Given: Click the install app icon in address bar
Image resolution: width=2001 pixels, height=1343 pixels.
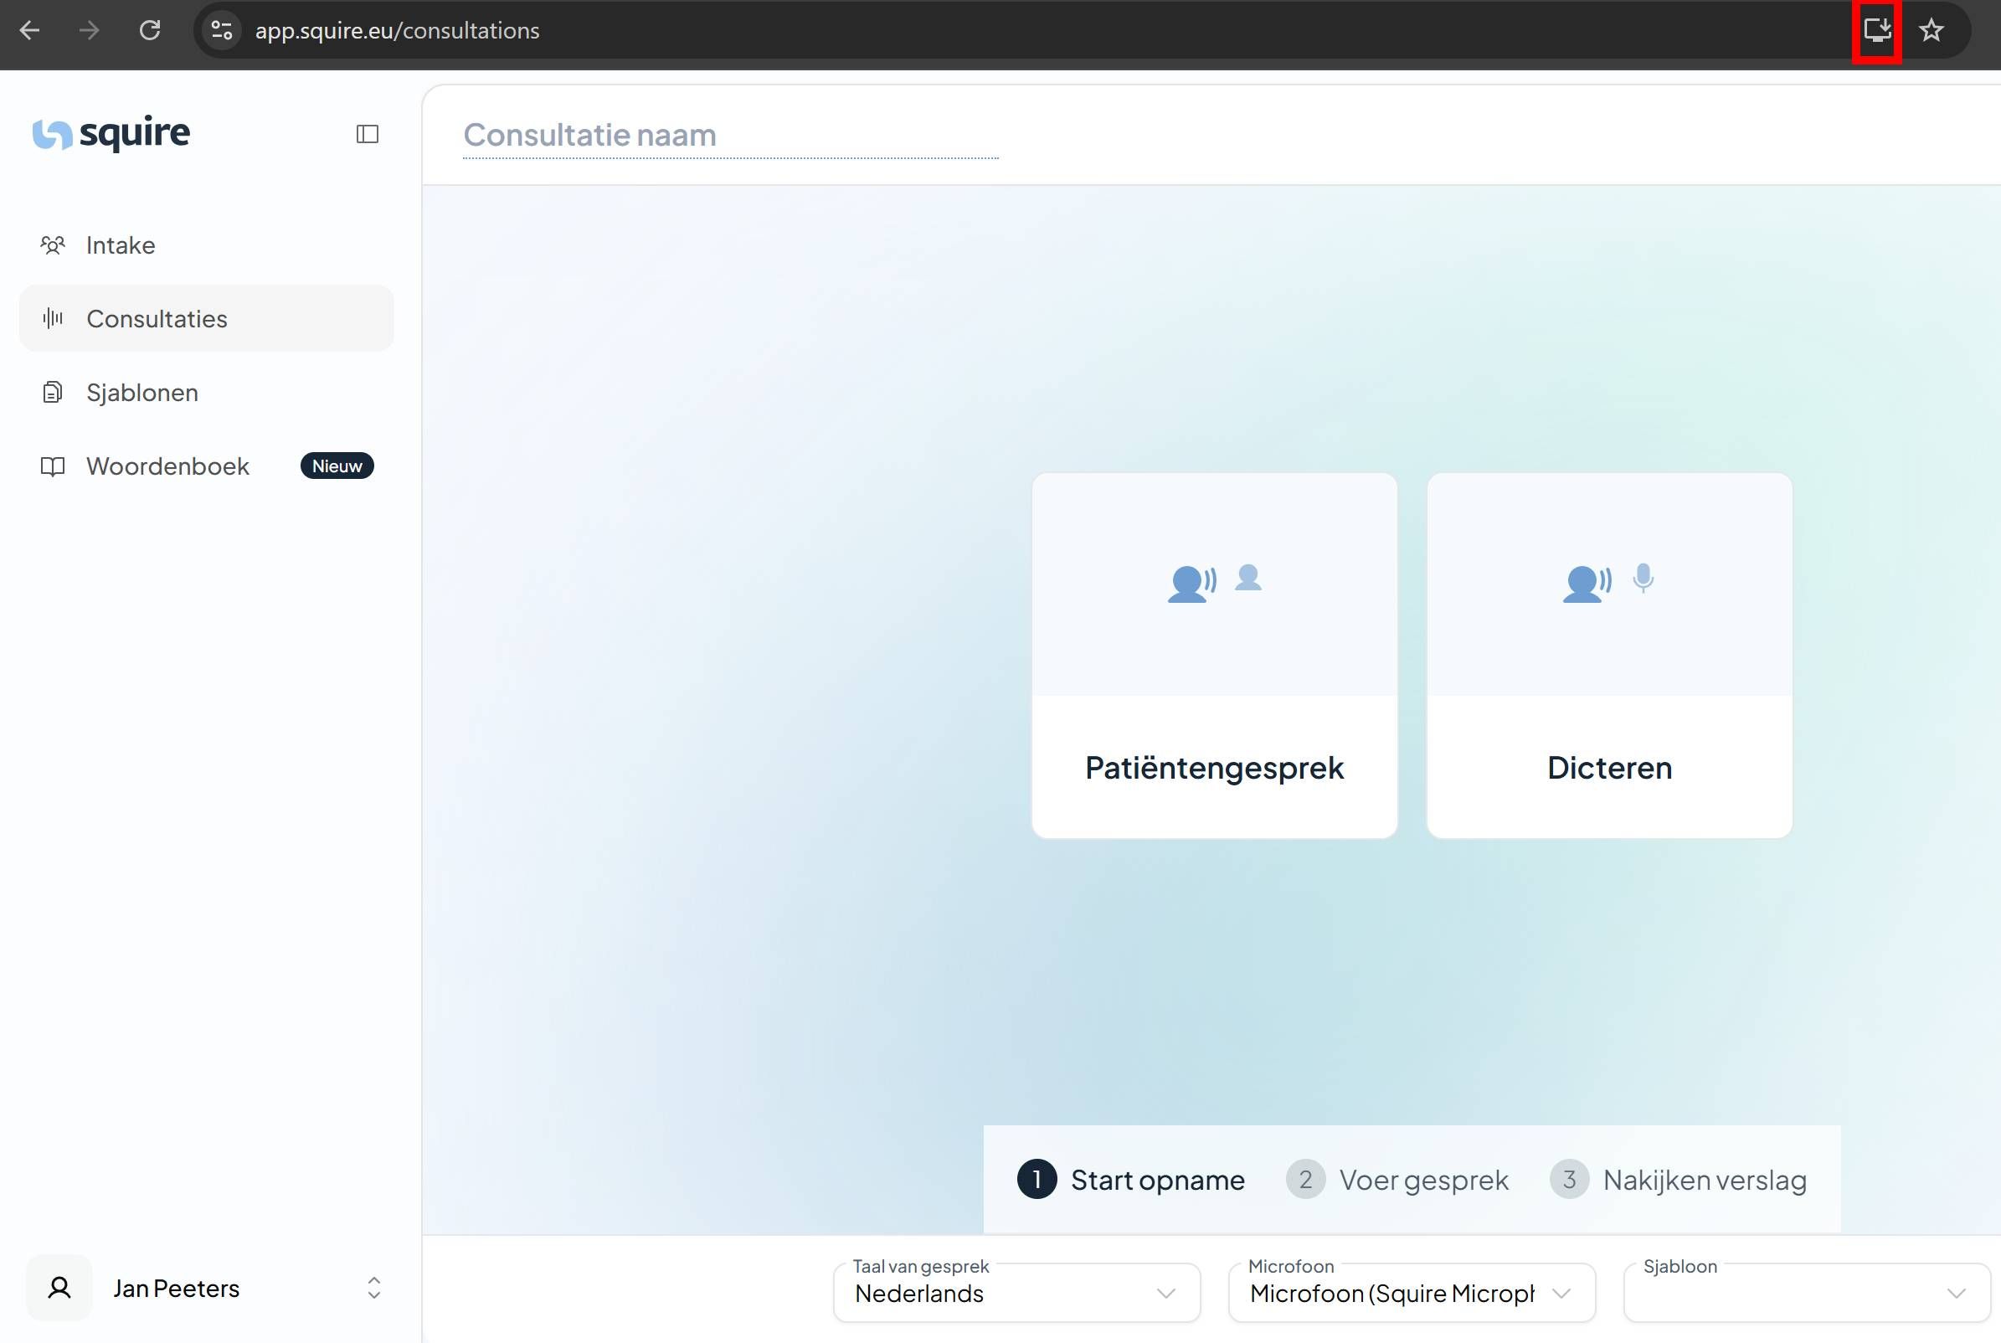Looking at the screenshot, I should tap(1877, 31).
